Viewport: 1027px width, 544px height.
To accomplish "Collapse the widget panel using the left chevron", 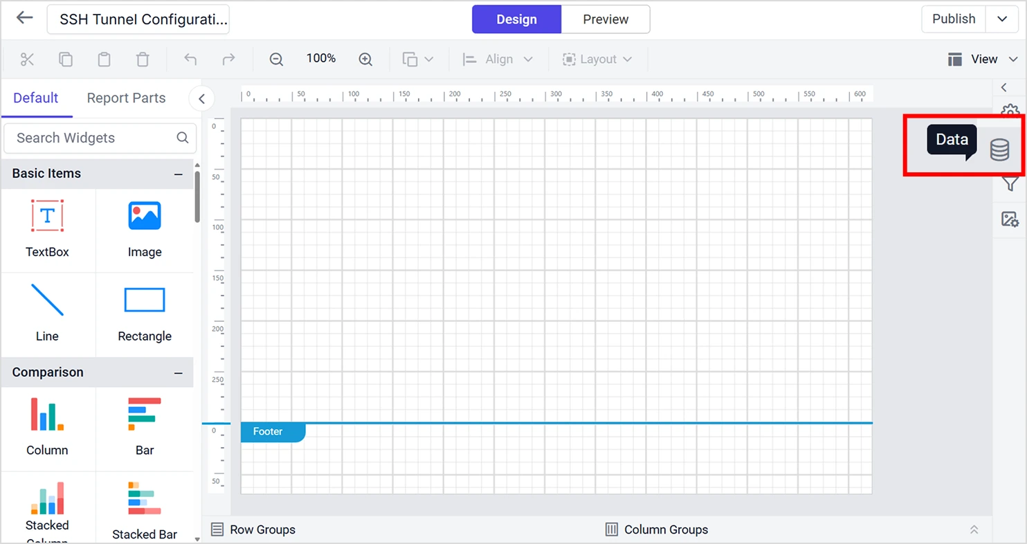I will point(201,98).
